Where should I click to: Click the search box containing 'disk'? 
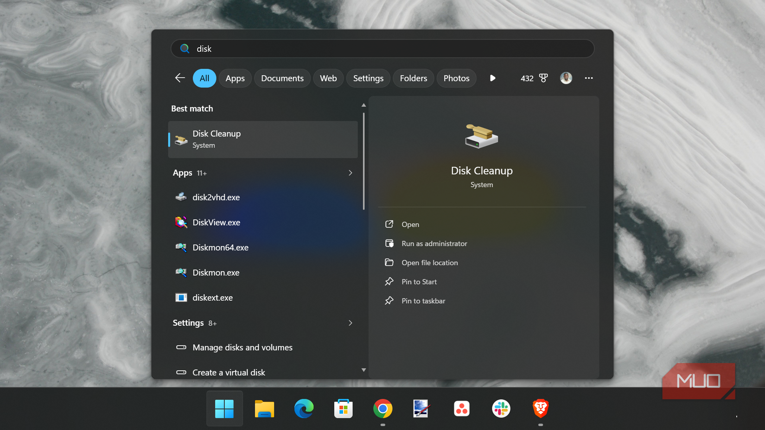(x=382, y=49)
